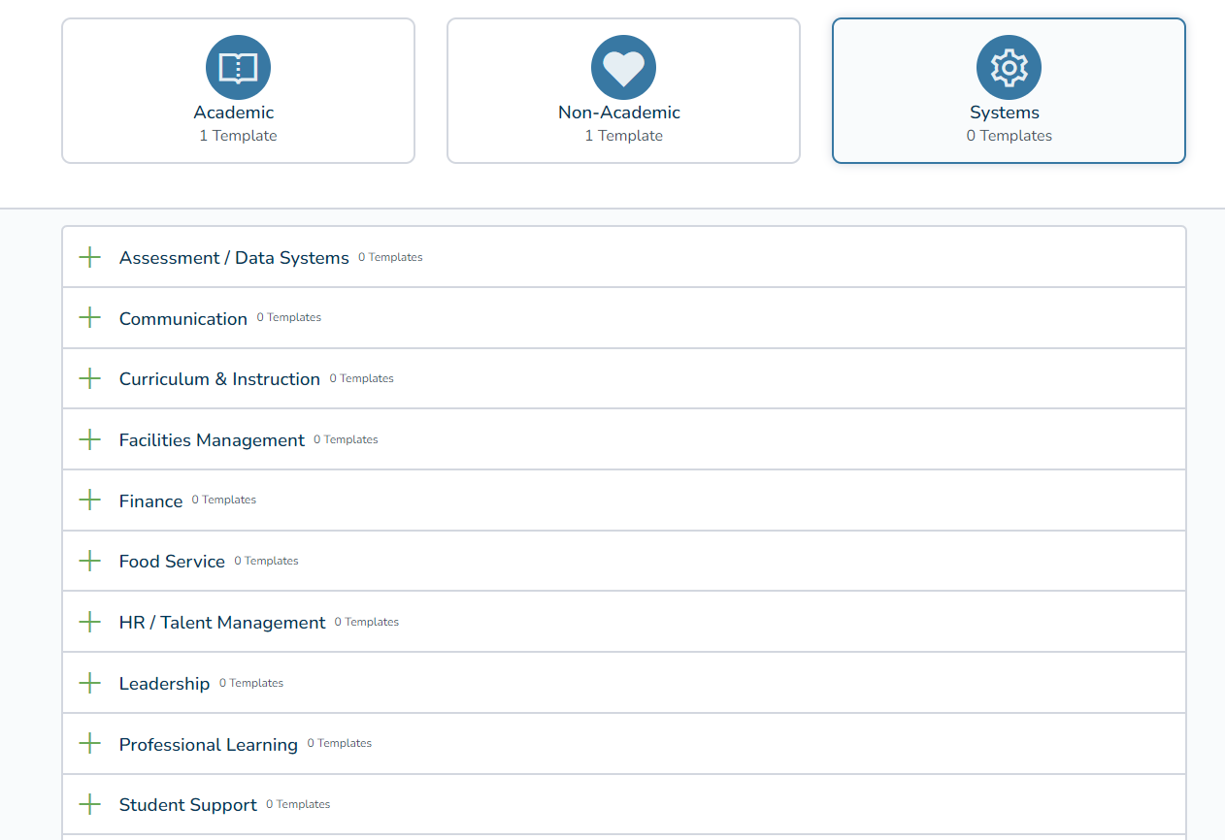The image size is (1225, 840).
Task: Click the plus icon next to Finance
Action: [x=89, y=501]
